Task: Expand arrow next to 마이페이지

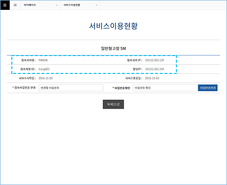Action: [x=57, y=5]
